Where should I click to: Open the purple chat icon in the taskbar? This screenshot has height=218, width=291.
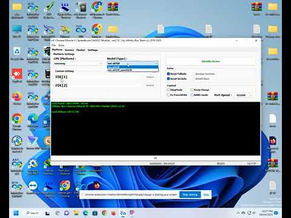click(67, 213)
